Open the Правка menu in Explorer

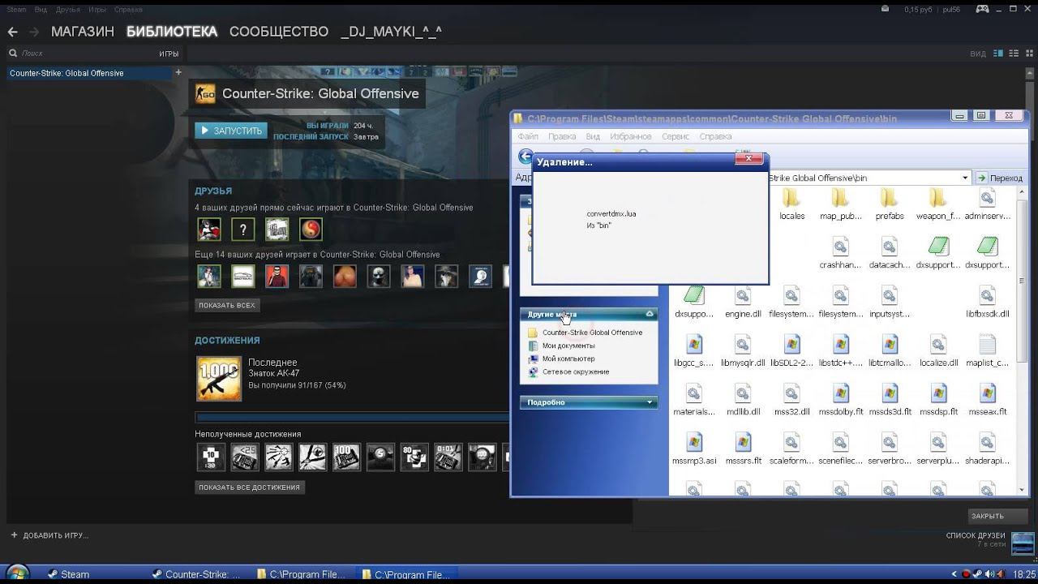(x=562, y=136)
